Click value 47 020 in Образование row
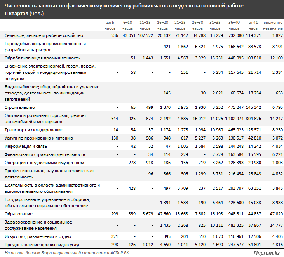Screen dimensions: 284x257 pyautogui.click(x=276, y=214)
